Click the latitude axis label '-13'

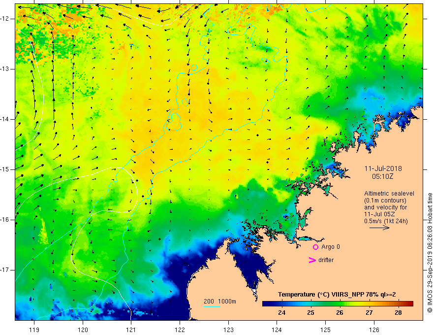[5, 69]
